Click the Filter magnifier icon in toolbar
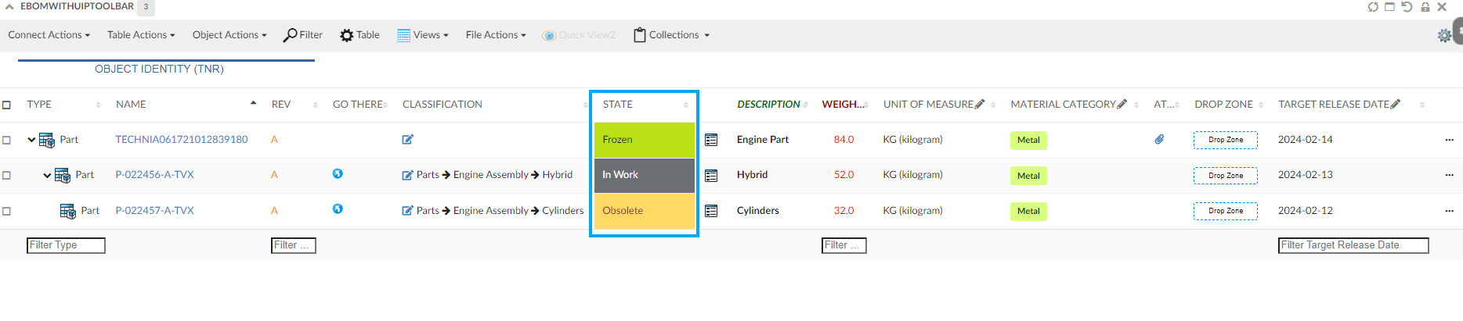Screen dimensions: 1463x321 [x=291, y=35]
